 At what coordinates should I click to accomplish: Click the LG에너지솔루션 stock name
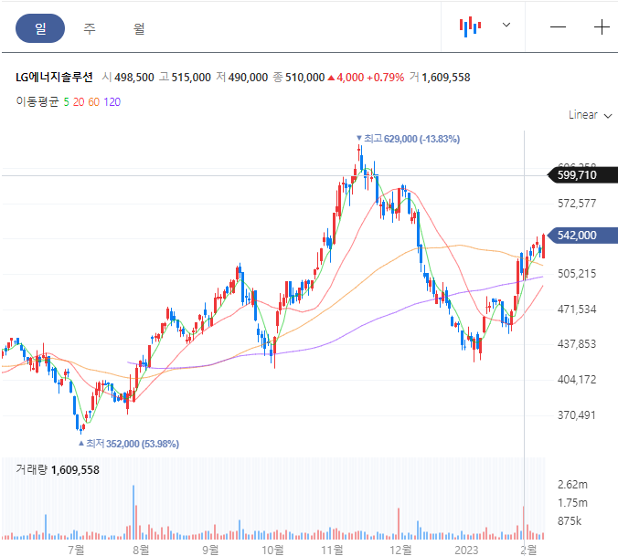click(x=54, y=77)
